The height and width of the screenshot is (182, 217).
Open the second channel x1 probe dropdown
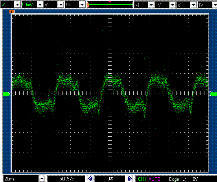click(x=61, y=5)
